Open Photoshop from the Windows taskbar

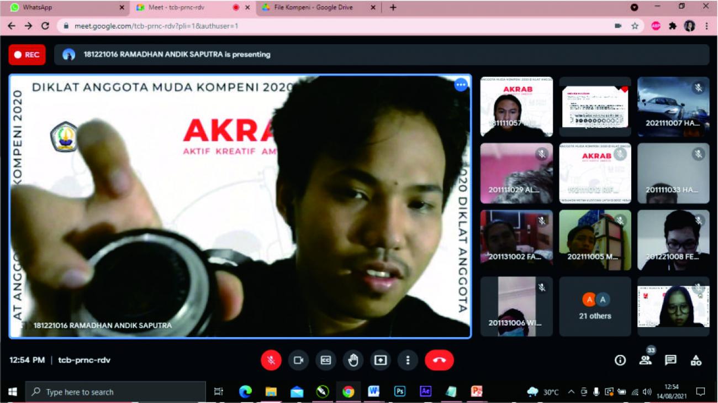(x=399, y=391)
